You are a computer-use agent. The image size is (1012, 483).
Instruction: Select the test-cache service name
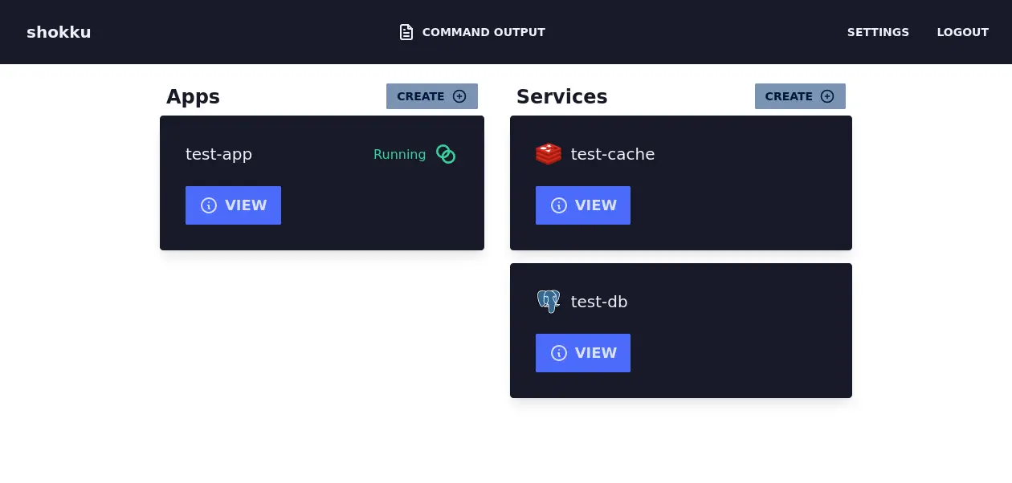pyautogui.click(x=612, y=154)
